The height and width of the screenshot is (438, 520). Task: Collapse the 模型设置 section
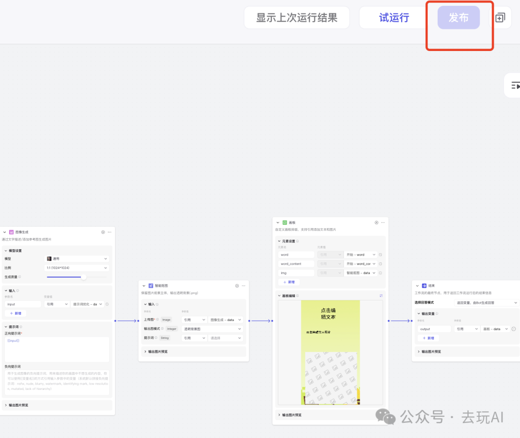[6, 251]
